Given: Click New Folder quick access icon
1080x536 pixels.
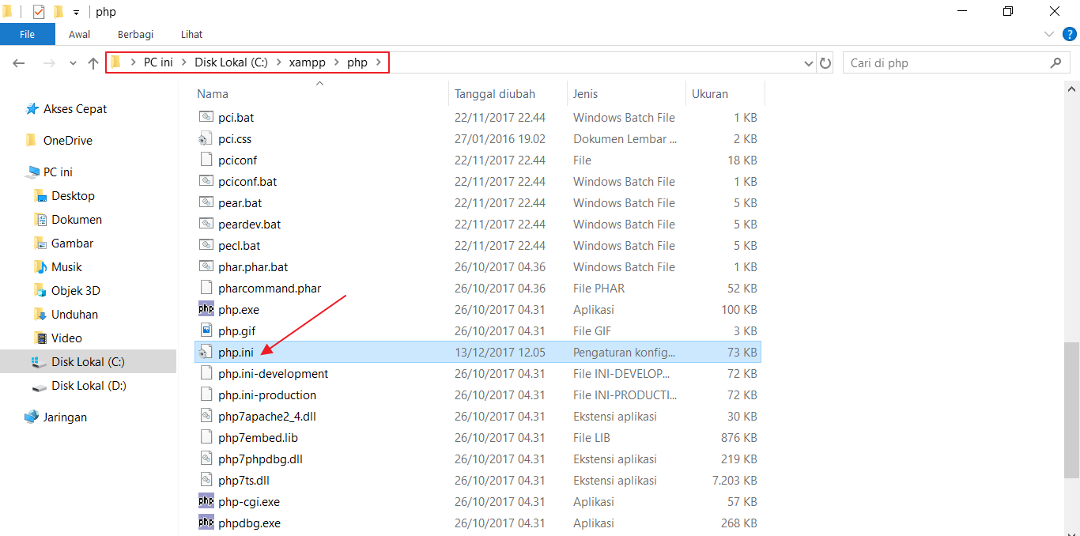Looking at the screenshot, I should [x=59, y=12].
